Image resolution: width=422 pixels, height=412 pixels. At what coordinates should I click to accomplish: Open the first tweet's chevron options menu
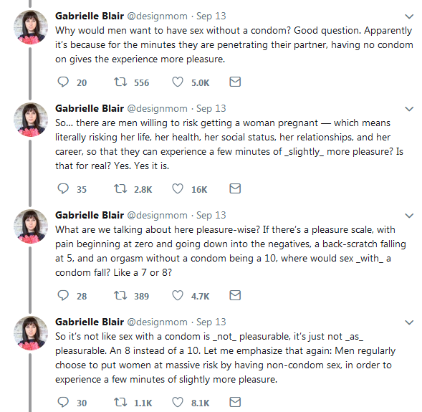coord(409,16)
